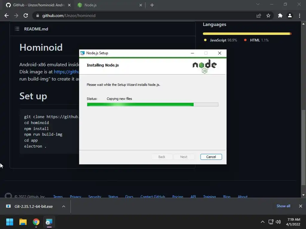Open the Pricing footer link
306x229 pixels.
[178, 196]
